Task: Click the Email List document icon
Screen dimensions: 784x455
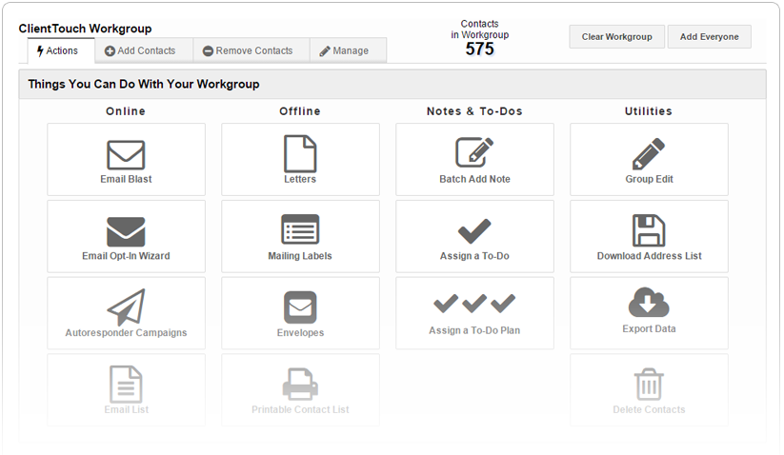Action: (x=126, y=384)
